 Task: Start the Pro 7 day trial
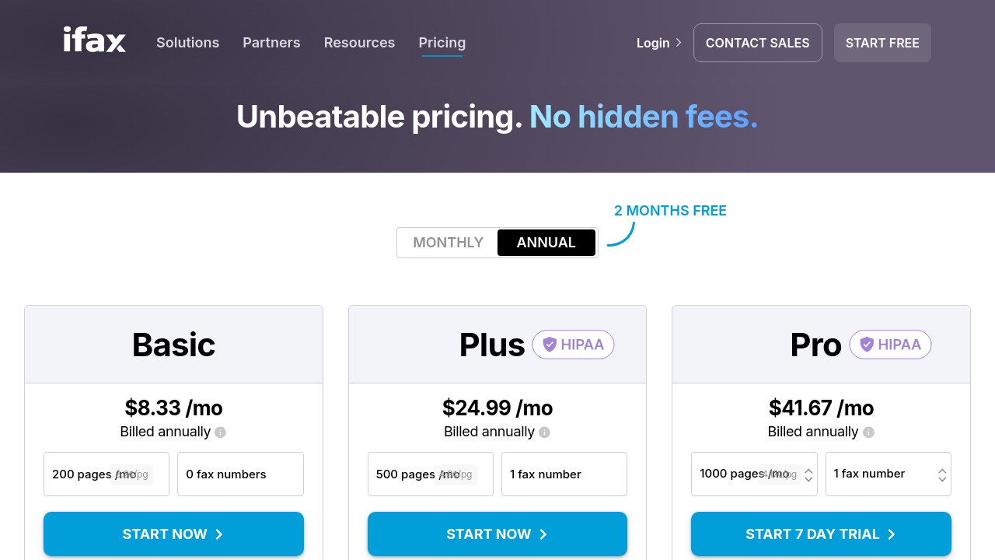(x=821, y=534)
